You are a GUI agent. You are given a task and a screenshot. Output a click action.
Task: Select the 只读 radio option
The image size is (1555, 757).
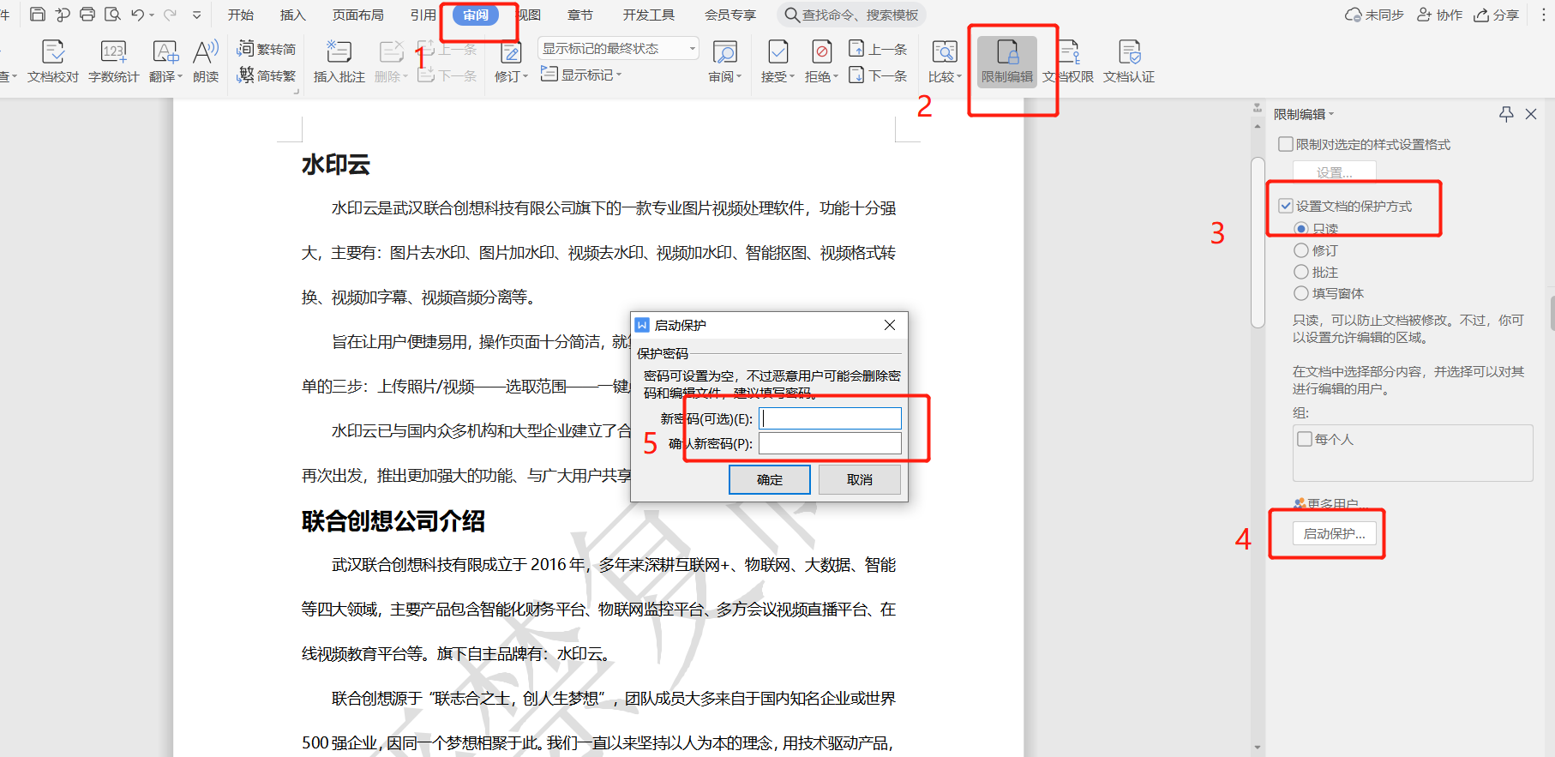1301,229
